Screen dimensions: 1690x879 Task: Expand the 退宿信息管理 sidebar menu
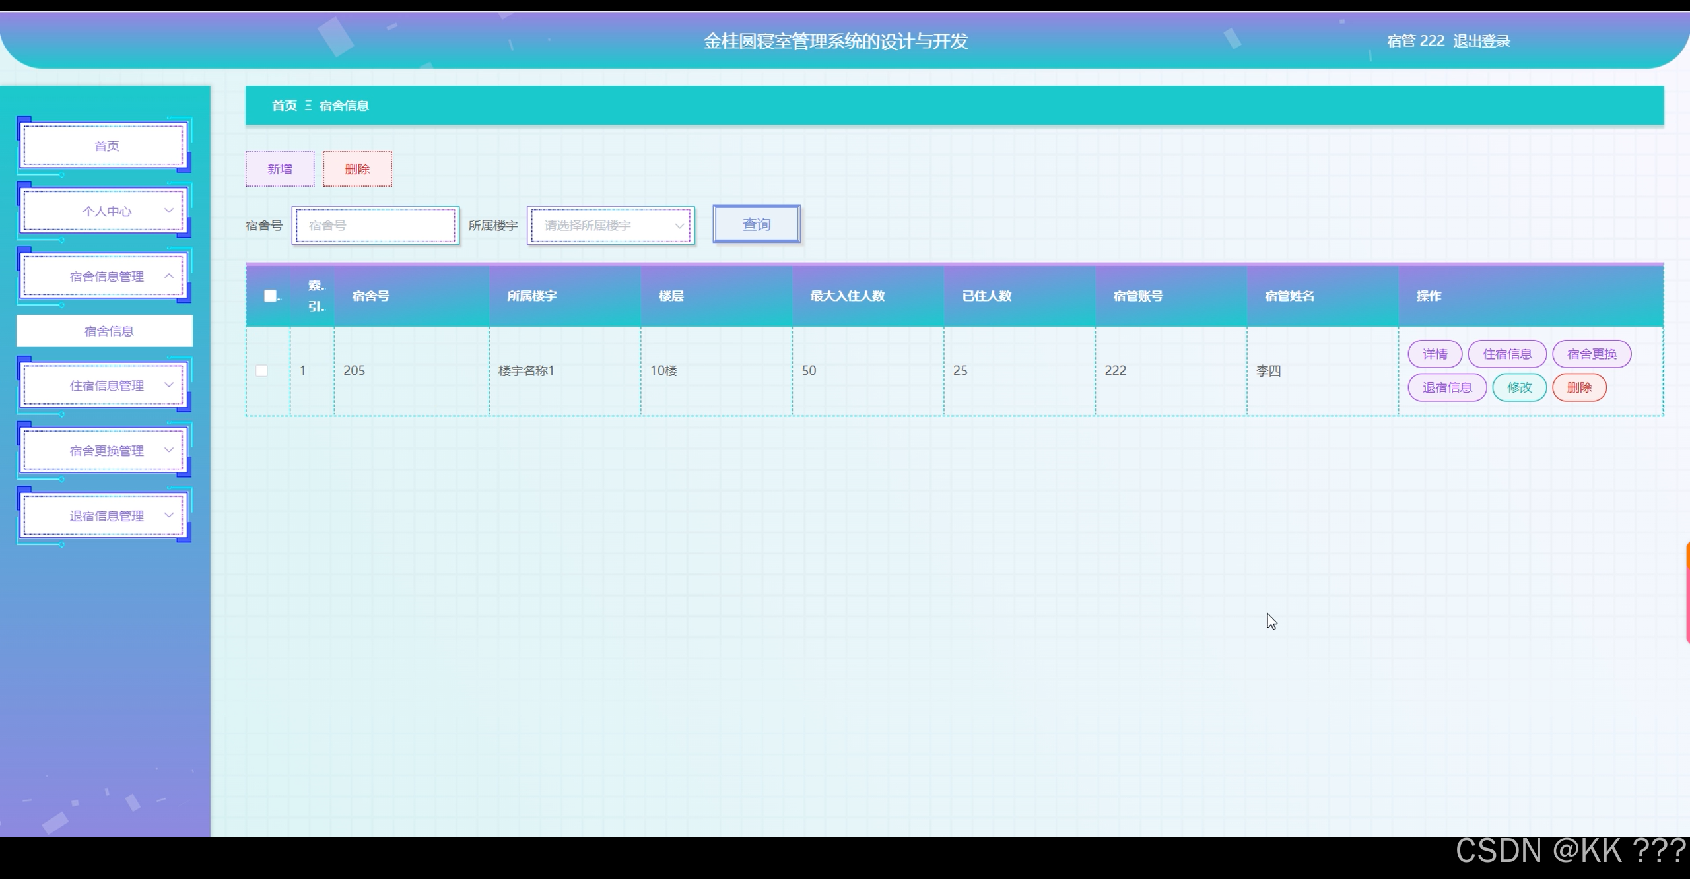coord(106,516)
